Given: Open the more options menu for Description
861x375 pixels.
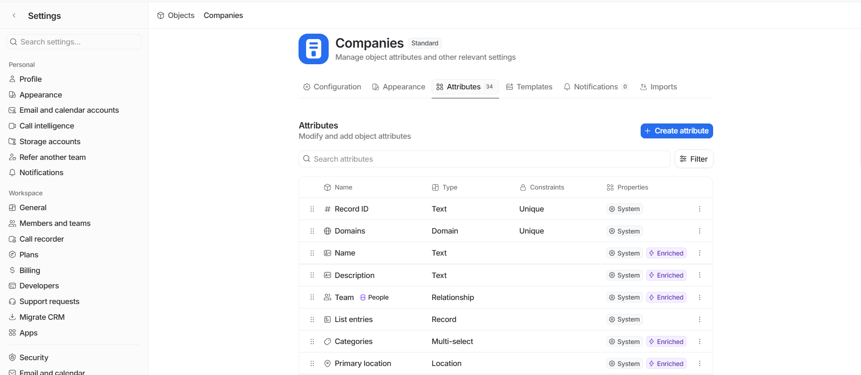Looking at the screenshot, I should pyautogui.click(x=699, y=275).
